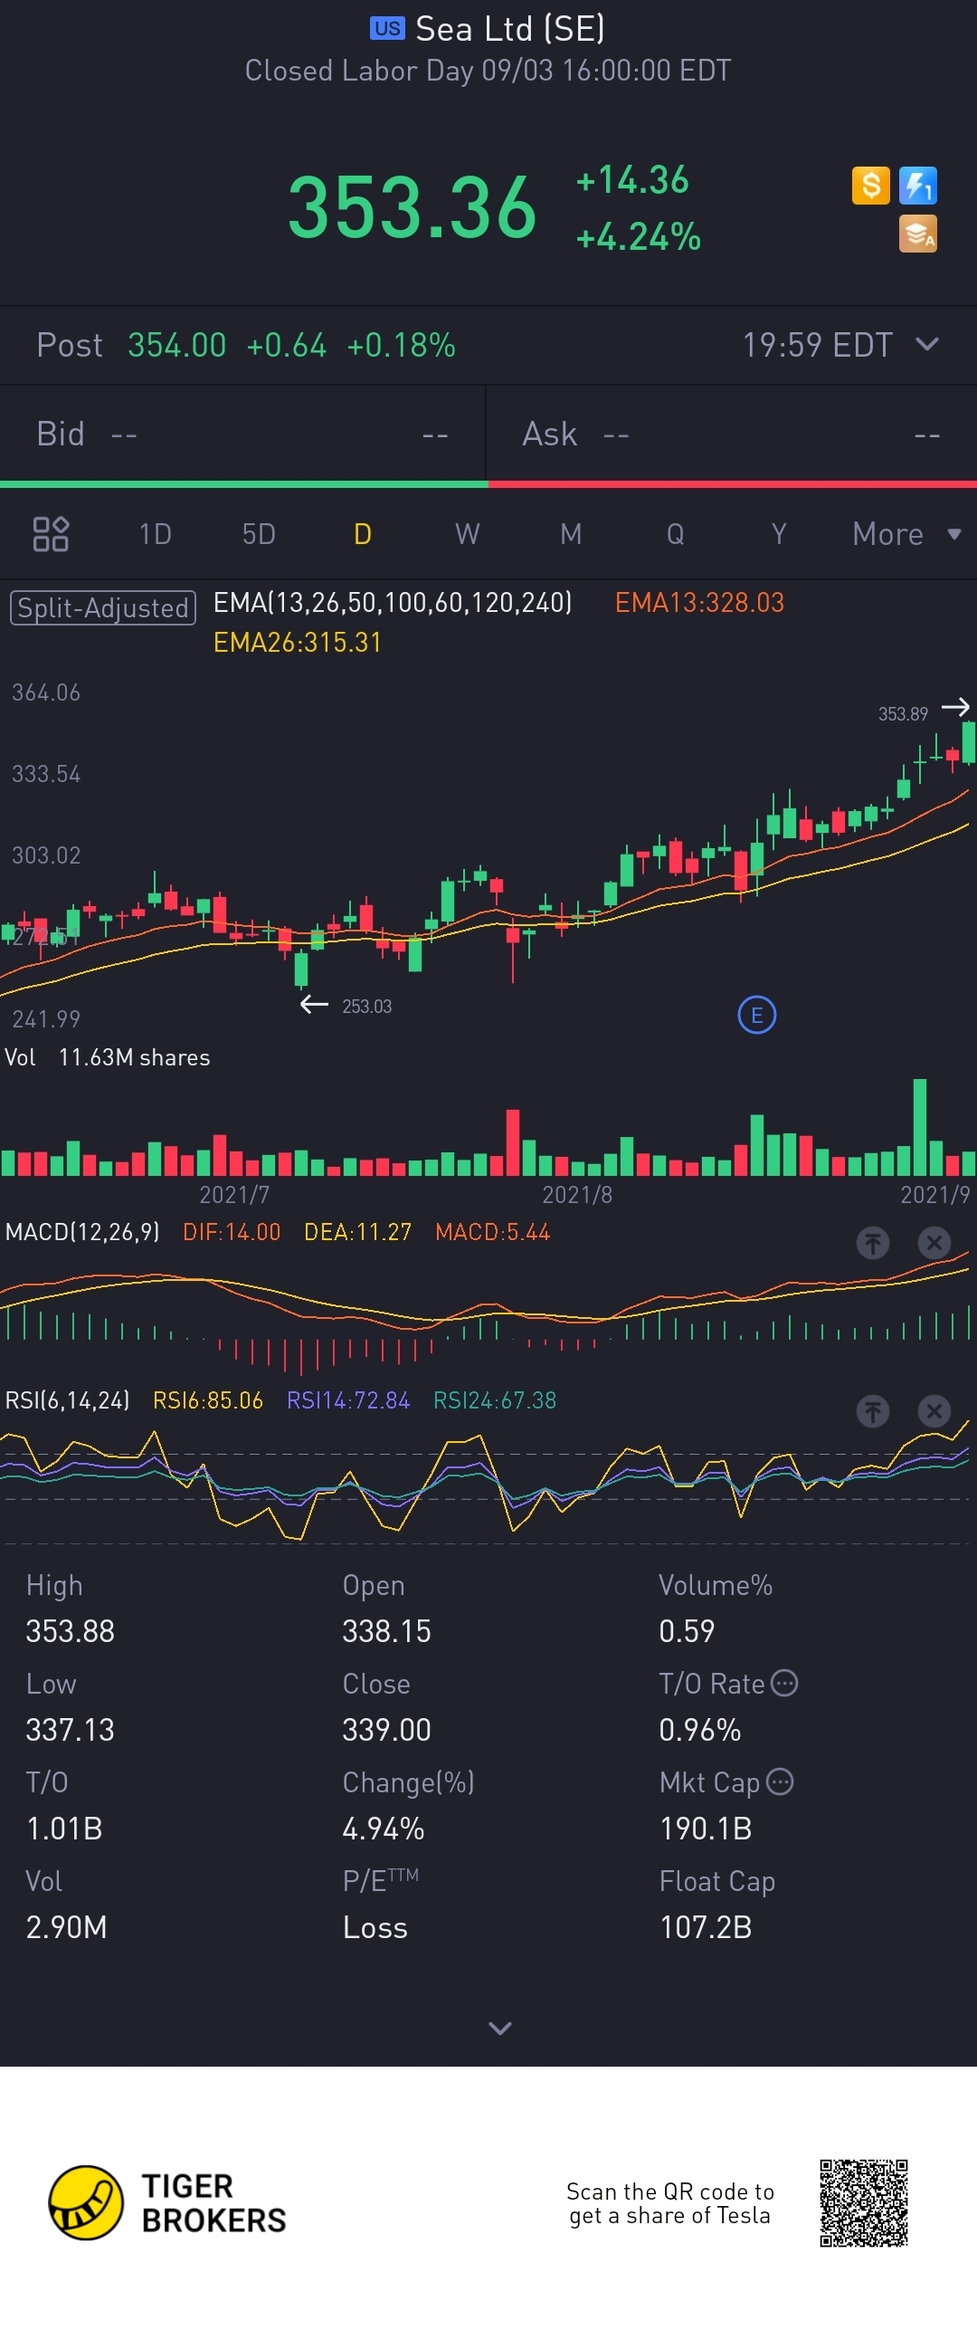Tap the Ask quote panel
Viewport: 977px width, 2340px height.
[x=732, y=435]
